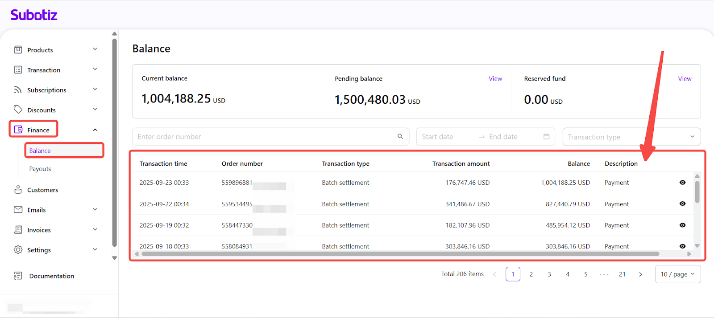Open Payouts under Finance
714x318 pixels.
click(40, 169)
